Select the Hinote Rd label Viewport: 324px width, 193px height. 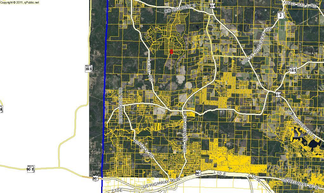pos(144,148)
